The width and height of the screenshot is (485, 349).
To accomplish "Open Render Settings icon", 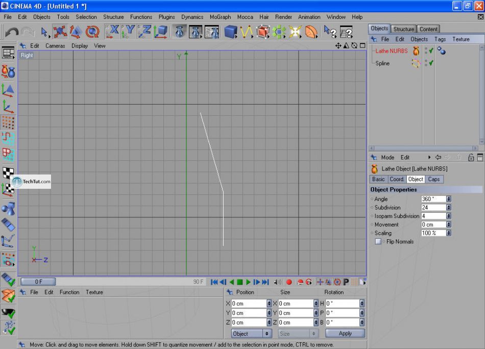I will [x=212, y=32].
